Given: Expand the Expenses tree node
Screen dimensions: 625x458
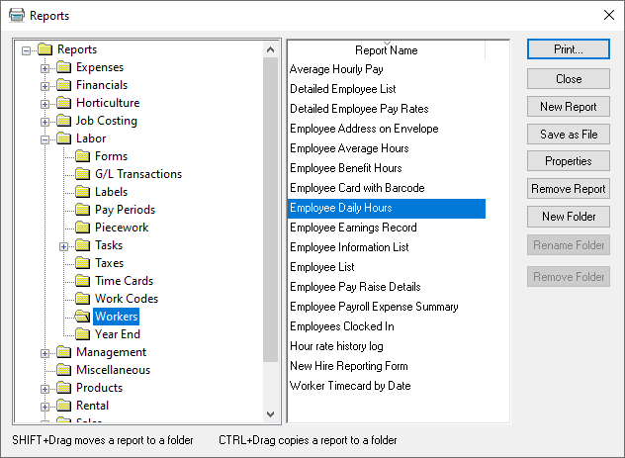Looking at the screenshot, I should tap(45, 67).
